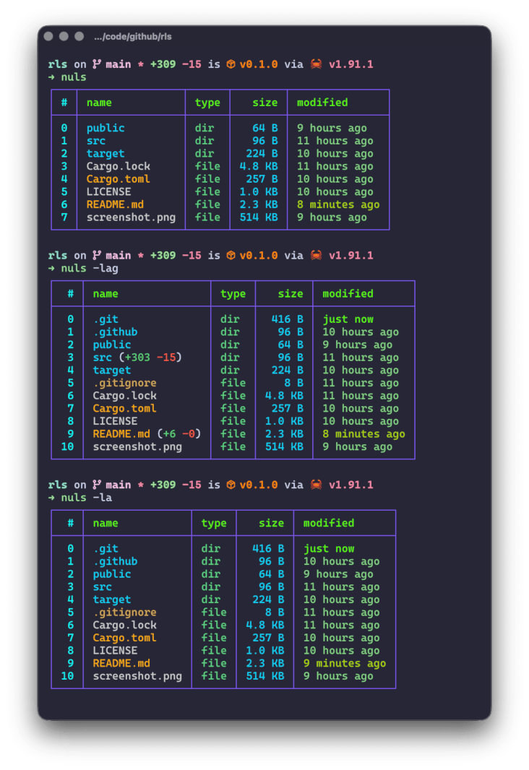Select the 'README.md (+6 -0)' file entry
Screen dimensions: 529x770
tap(146, 434)
